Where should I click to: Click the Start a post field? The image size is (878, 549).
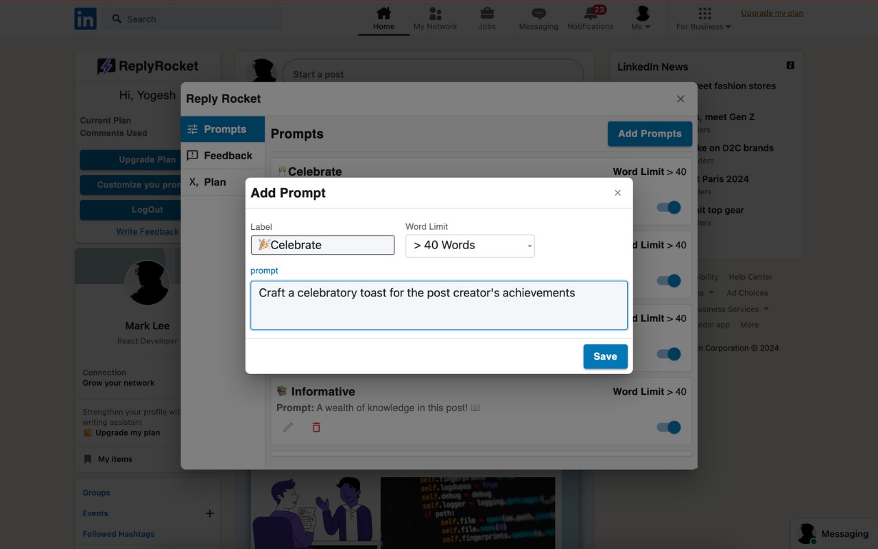434,74
